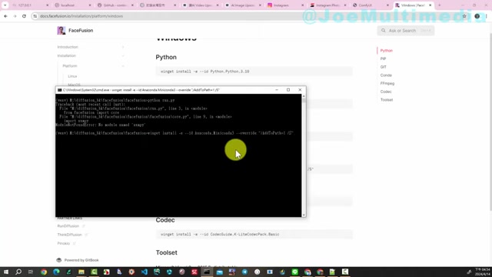Screen dimensions: 492x277
Task: Open taskbar search magnifier
Action: (x=18, y=272)
